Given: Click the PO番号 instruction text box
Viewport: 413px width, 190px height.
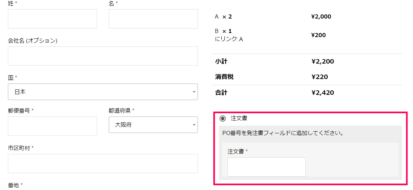Looking at the screenshot, I should 283,133.
